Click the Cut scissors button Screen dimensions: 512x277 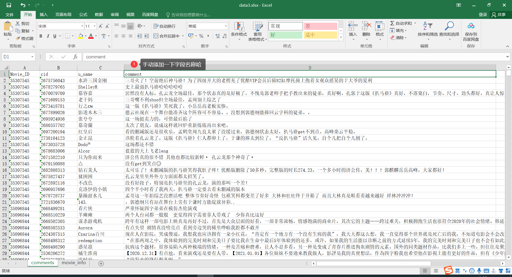click(18, 23)
